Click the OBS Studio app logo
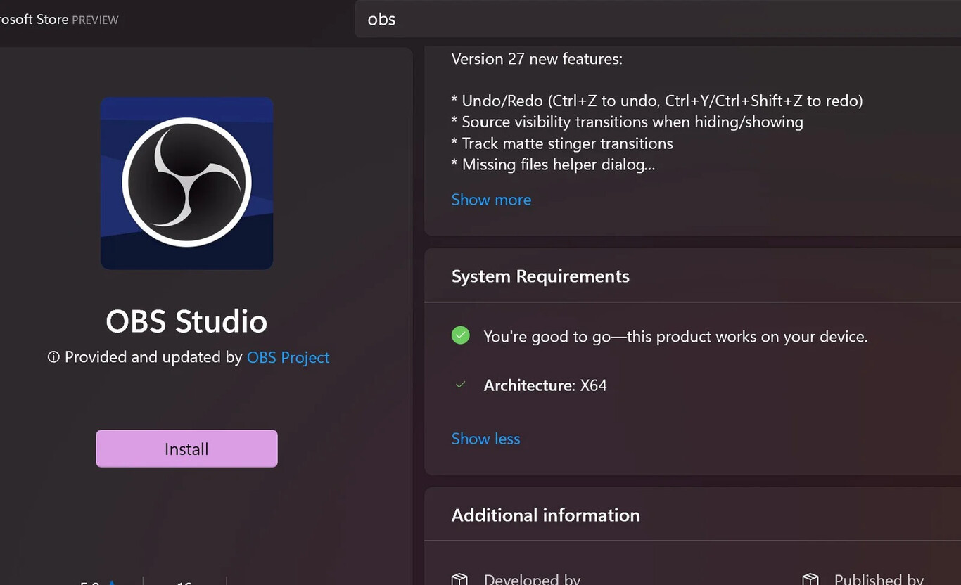961x585 pixels. point(186,184)
